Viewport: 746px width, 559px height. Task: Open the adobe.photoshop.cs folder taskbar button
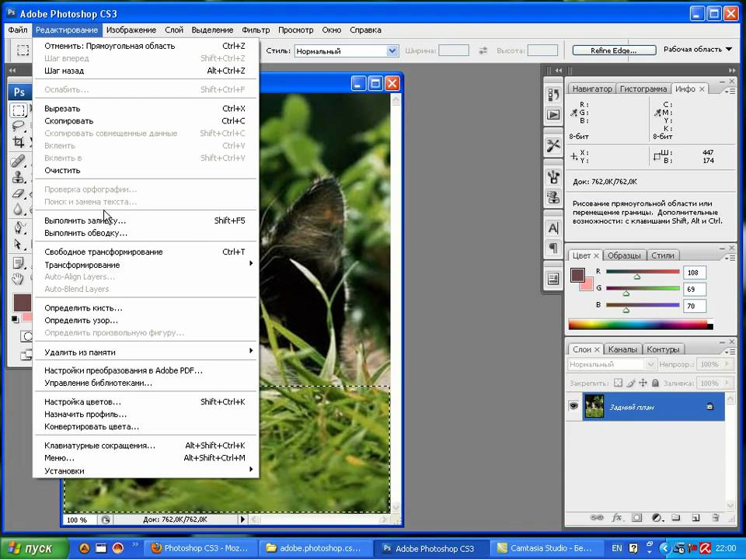[x=315, y=548]
